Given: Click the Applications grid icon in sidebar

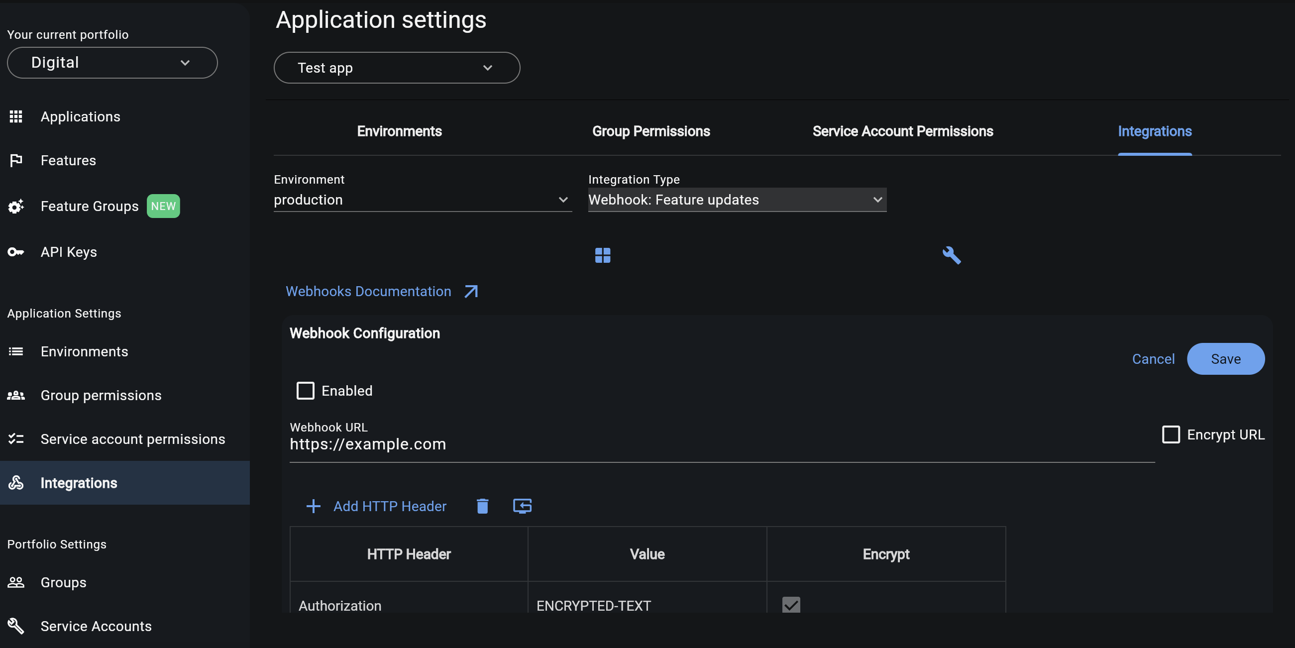Looking at the screenshot, I should click(15, 116).
